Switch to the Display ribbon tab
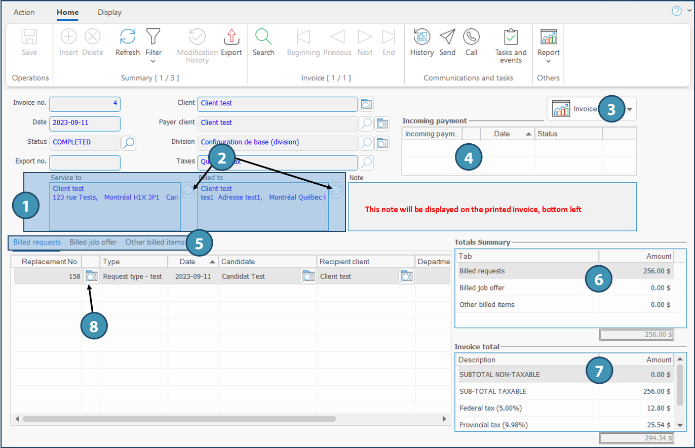695x448 pixels. 109,12
